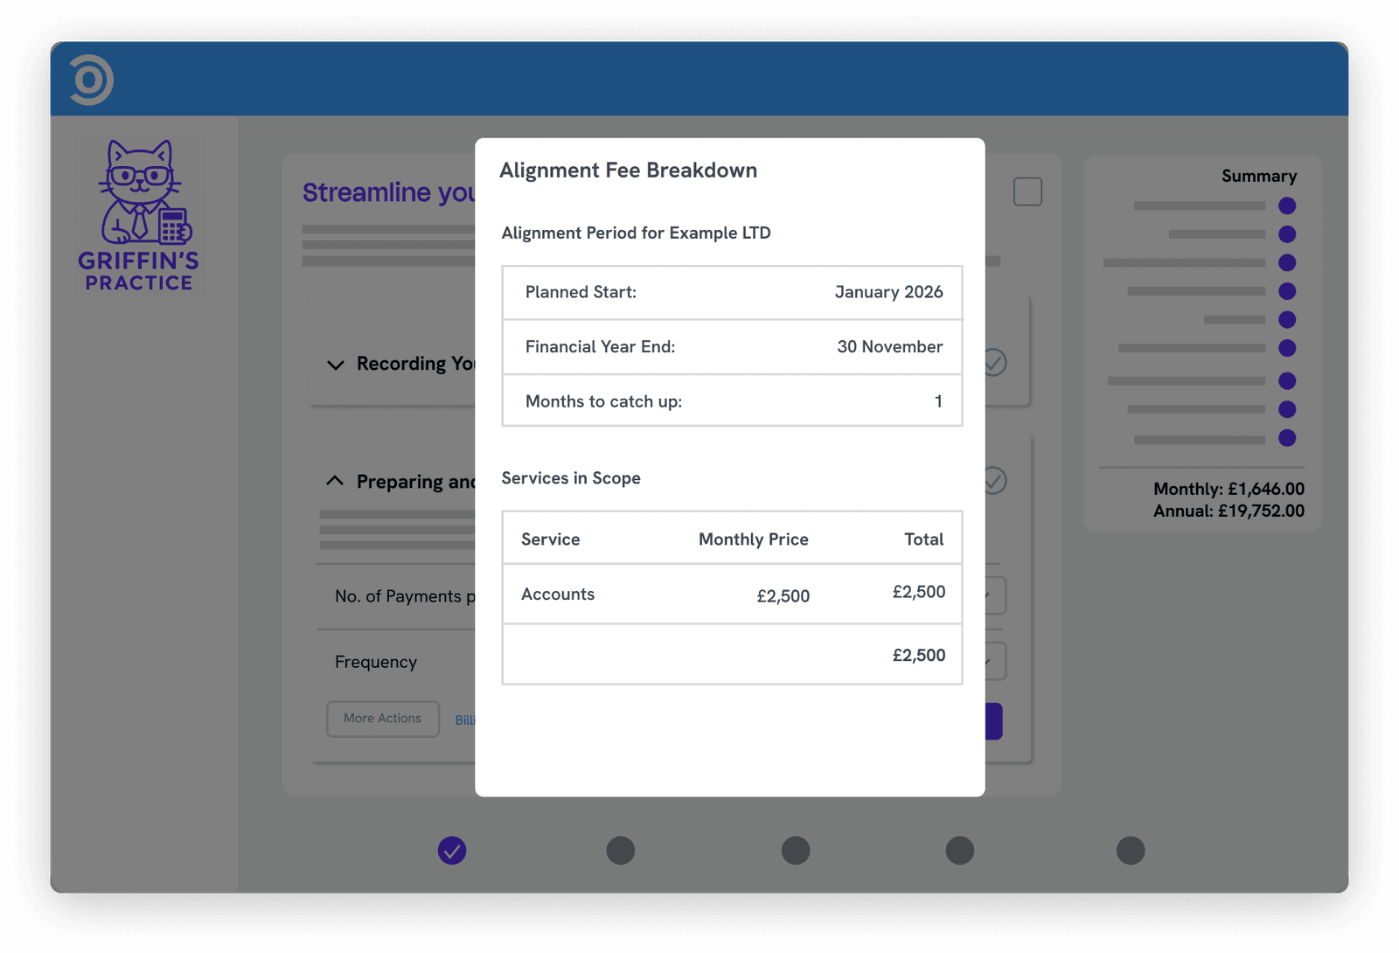The width and height of the screenshot is (1399, 953).
Task: Go to the second step dot
Action: [621, 850]
